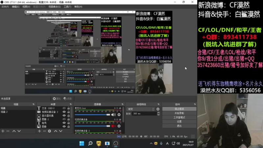Open the 帮助(H) menu
Image resolution: width=263 pixels, height=148 pixels.
click(78, 7)
